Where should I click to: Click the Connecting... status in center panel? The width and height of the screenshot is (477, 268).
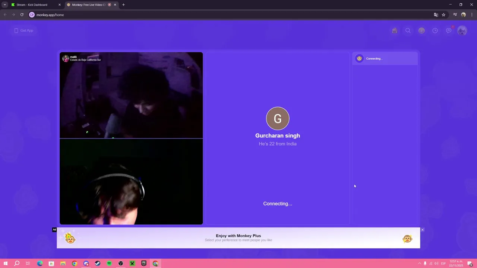pyautogui.click(x=278, y=204)
